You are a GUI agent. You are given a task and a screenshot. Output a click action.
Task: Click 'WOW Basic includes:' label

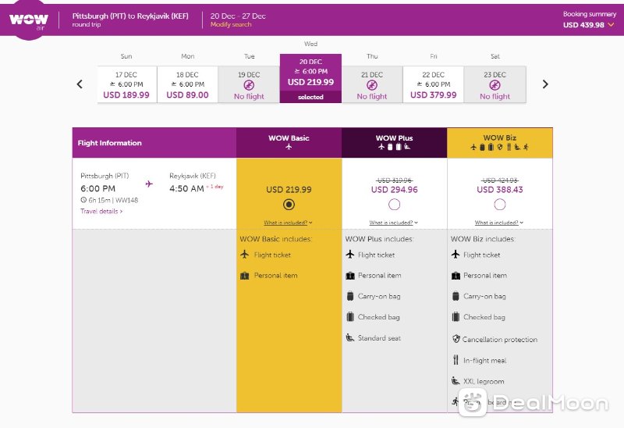(x=276, y=239)
